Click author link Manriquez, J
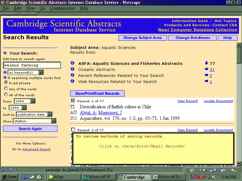This screenshot has height=181, width=242. coord(110,113)
